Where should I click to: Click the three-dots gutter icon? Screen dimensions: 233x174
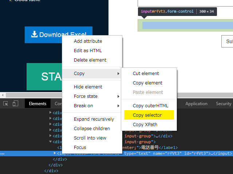[3, 154]
